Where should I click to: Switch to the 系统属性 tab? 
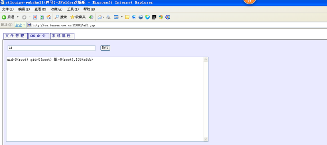click(62, 36)
